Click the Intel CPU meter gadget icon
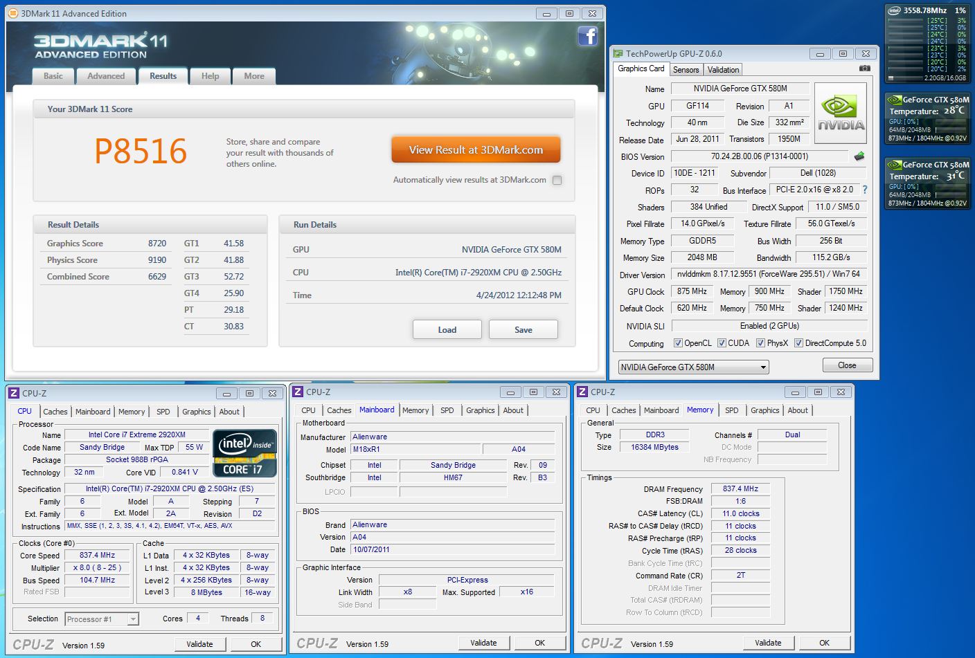This screenshot has width=975, height=658. [894, 10]
